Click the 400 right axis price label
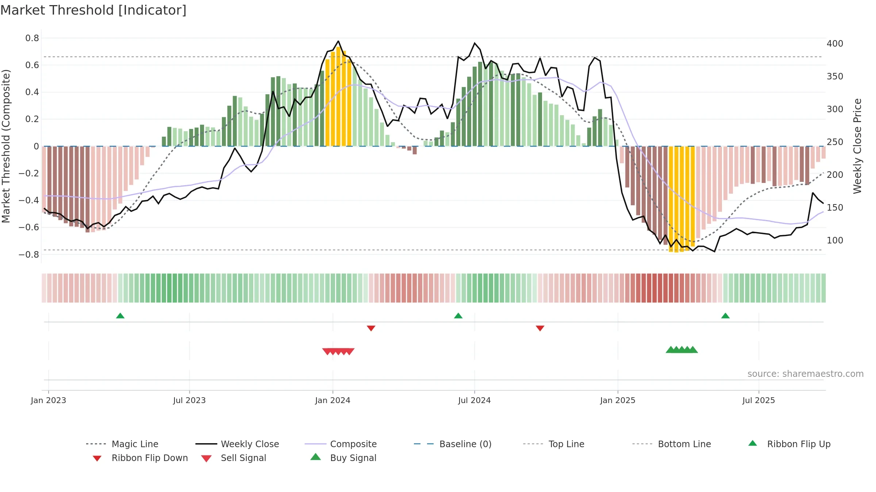876x492 pixels. 835,44
